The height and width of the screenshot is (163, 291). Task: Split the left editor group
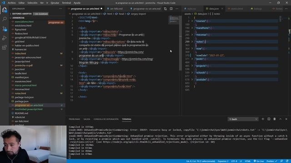[171, 9]
